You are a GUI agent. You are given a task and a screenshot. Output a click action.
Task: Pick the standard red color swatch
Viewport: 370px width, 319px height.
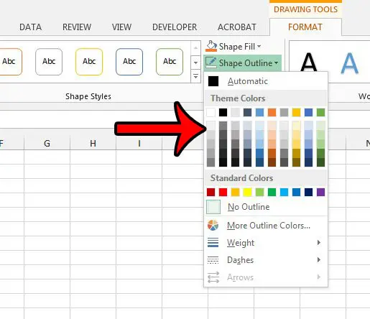(223, 192)
